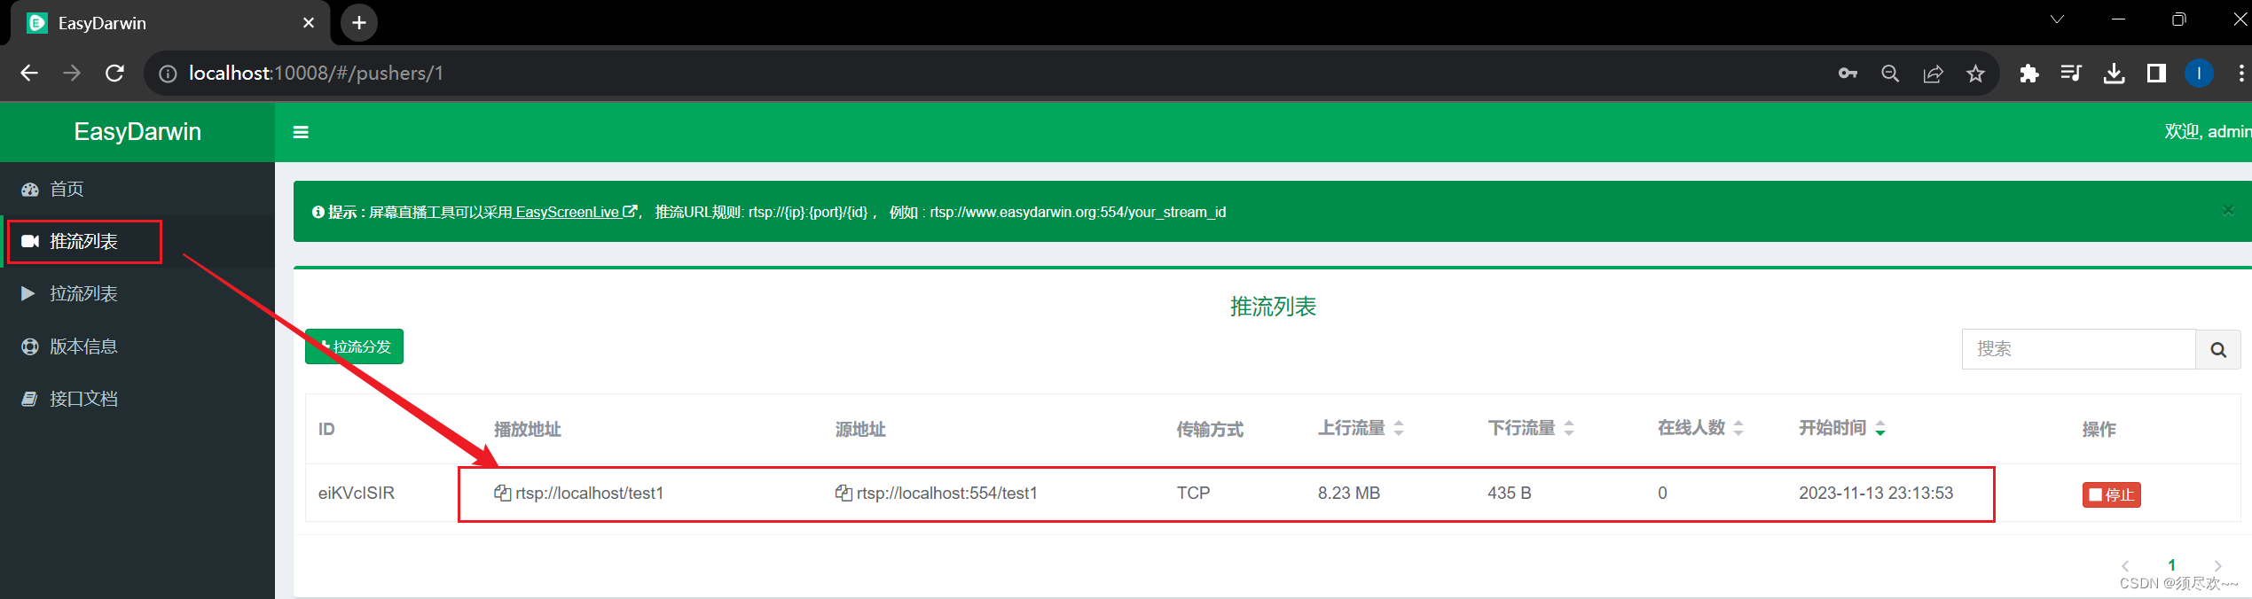The height and width of the screenshot is (599, 2252).
Task: Click the search magnifier button
Action: (x=2218, y=349)
